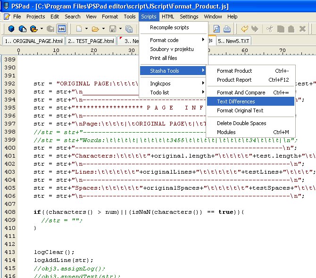Expand the Open File dropdown arrow
This screenshot has height=278, width=316.
[x=103, y=29]
